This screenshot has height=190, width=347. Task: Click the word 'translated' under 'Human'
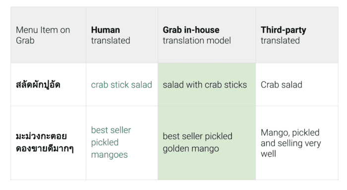tap(111, 41)
